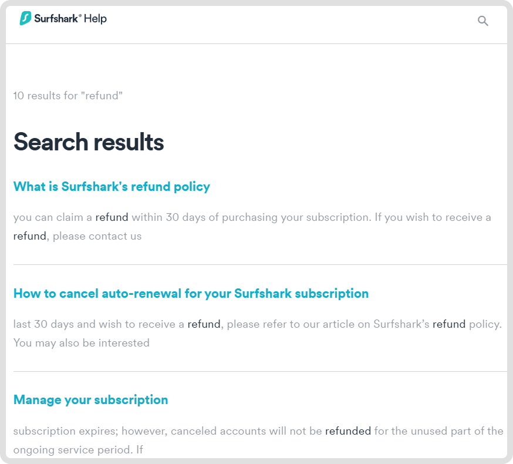
Task: Click the Surfshark shark logo icon
Action: tap(26, 19)
